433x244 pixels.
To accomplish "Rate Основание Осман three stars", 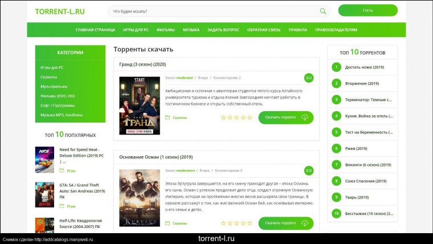I will (x=236, y=223).
